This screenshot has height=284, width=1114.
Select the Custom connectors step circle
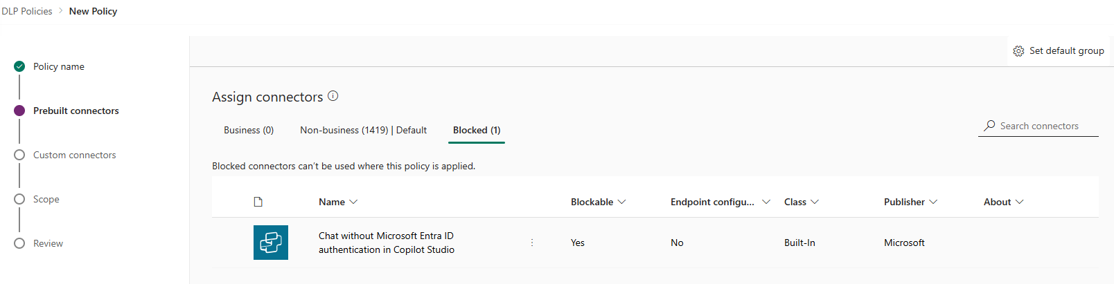(19, 155)
